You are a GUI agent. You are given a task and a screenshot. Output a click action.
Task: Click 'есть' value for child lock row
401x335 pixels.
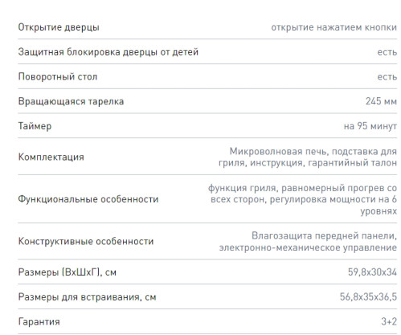[x=387, y=52]
